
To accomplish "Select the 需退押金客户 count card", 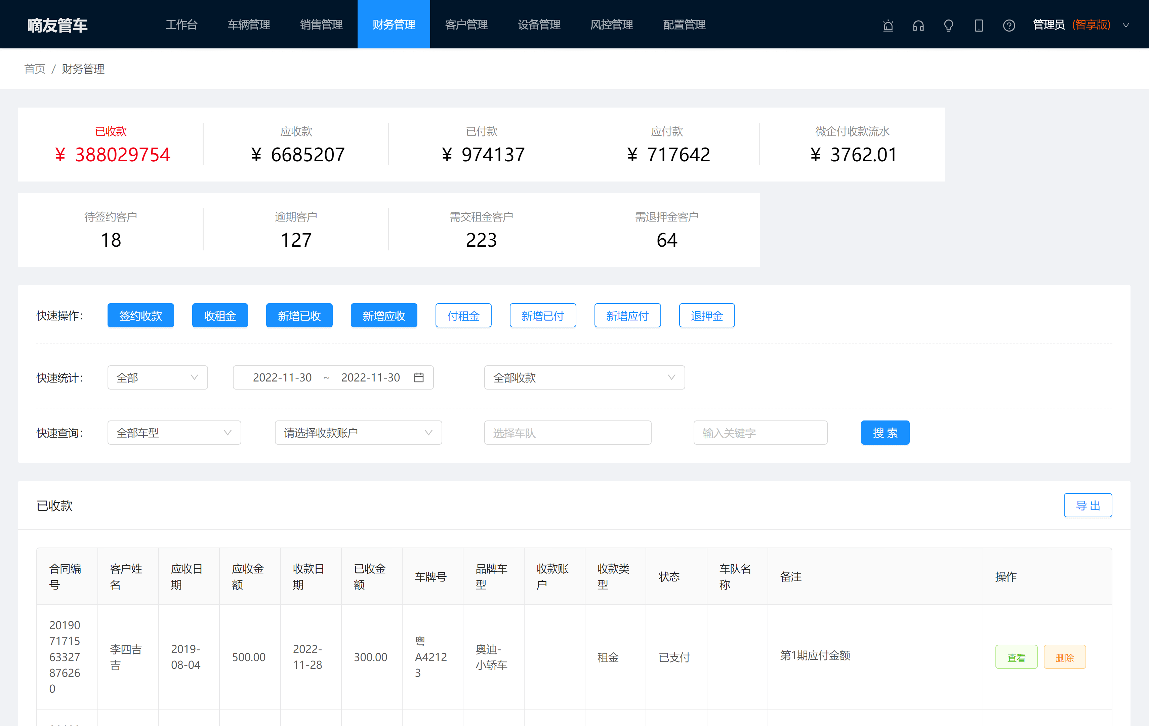I will (x=667, y=230).
